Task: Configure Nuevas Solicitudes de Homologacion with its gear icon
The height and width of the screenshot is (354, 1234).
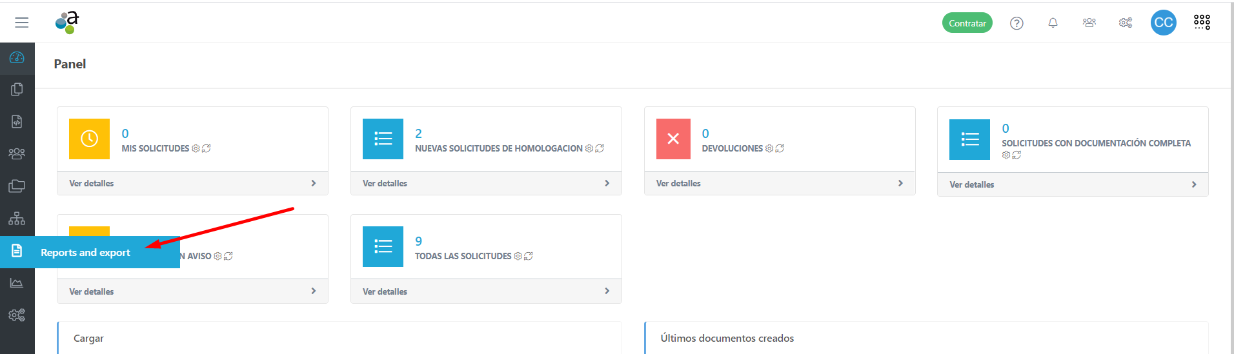Action: coord(589,148)
